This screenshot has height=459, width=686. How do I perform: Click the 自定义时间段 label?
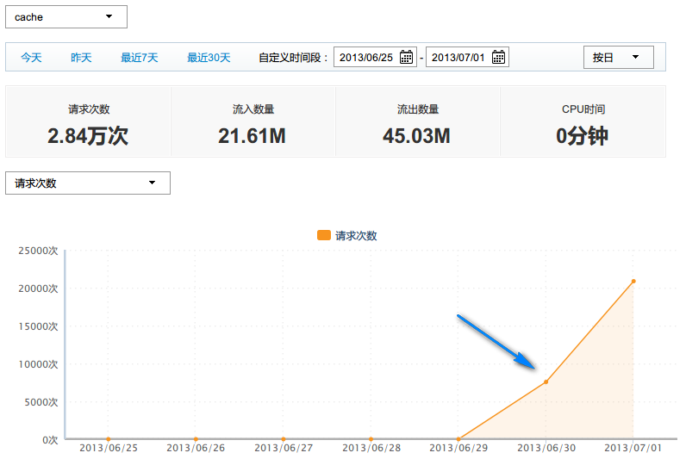[294, 57]
